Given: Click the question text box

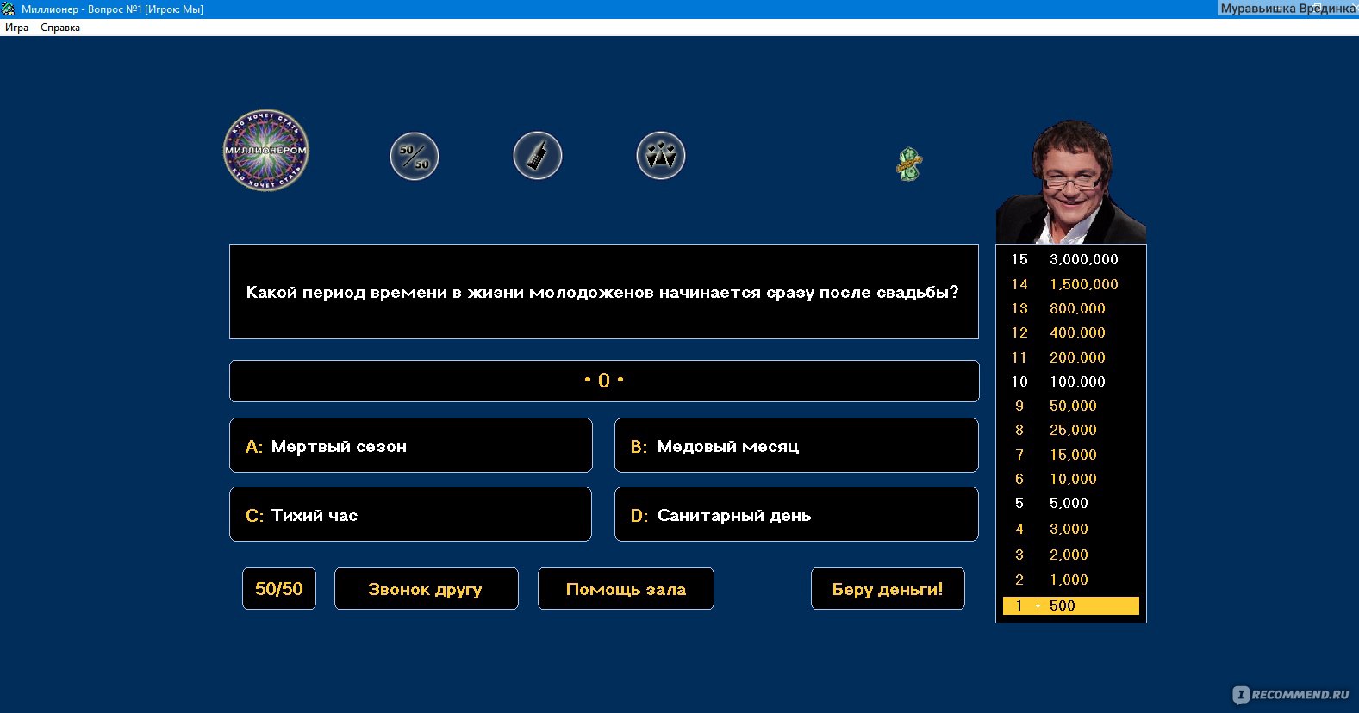Looking at the screenshot, I should click(604, 292).
